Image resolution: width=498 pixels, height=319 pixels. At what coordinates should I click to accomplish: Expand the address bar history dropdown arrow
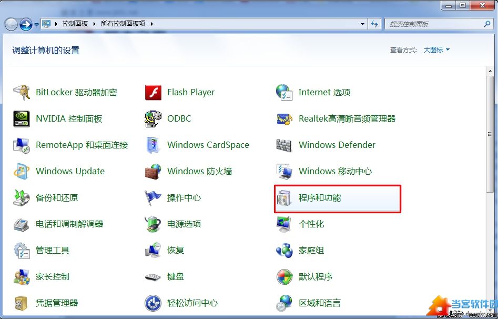click(362, 24)
